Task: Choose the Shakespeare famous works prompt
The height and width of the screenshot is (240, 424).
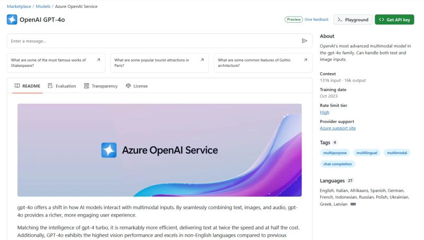Action: (x=56, y=63)
